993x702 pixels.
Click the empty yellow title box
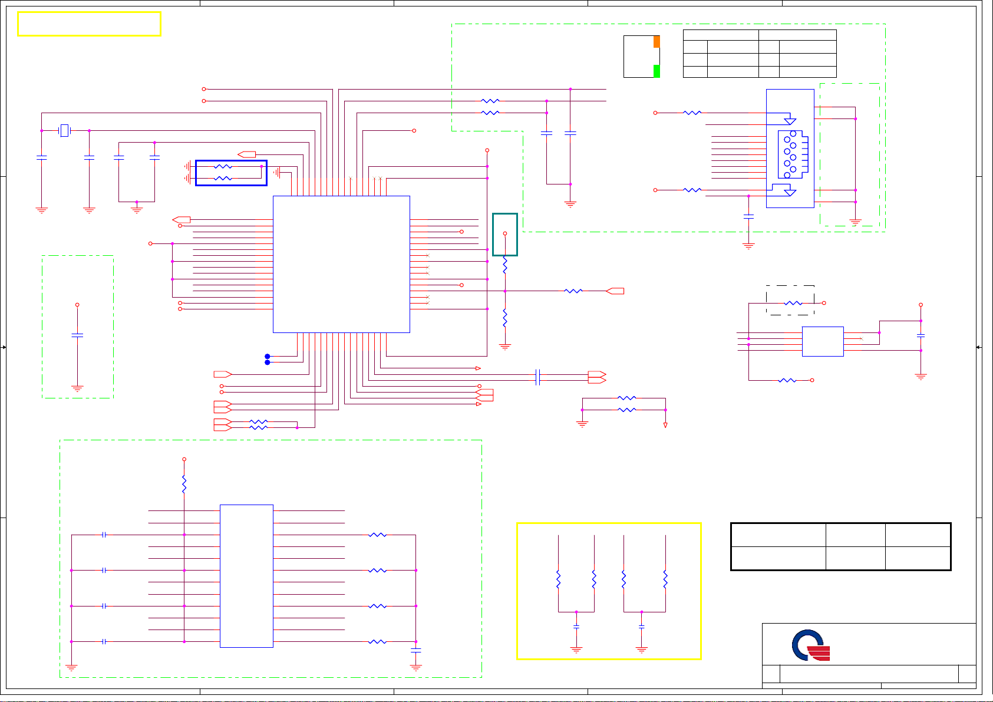click(89, 24)
